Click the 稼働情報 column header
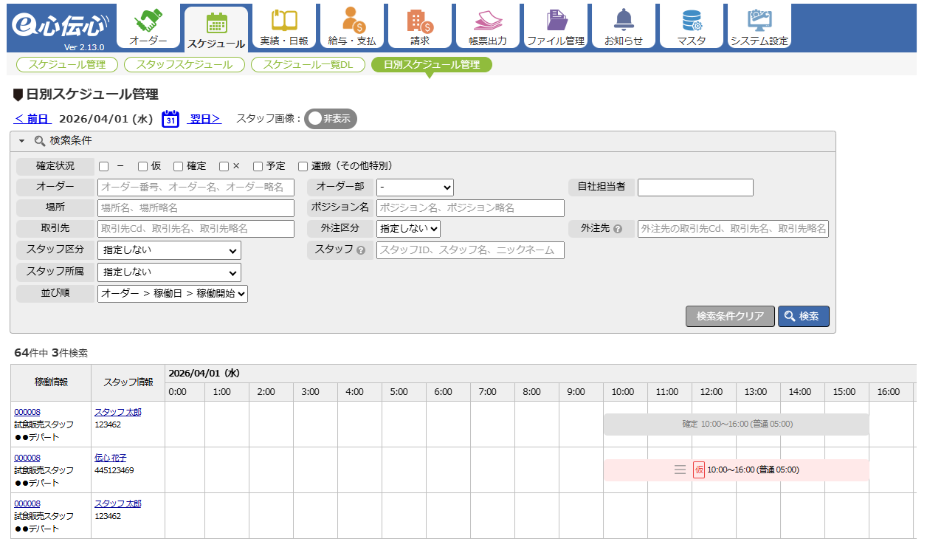Image resolution: width=927 pixels, height=550 pixels. pos(51,382)
